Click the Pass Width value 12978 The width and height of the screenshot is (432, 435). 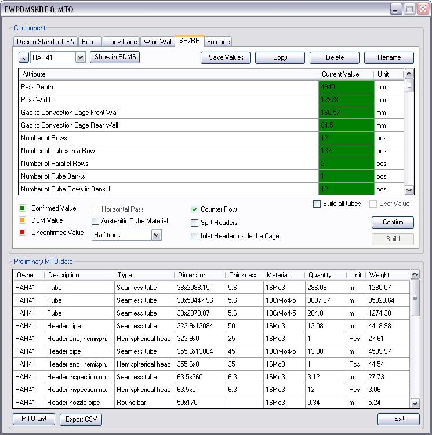346,100
